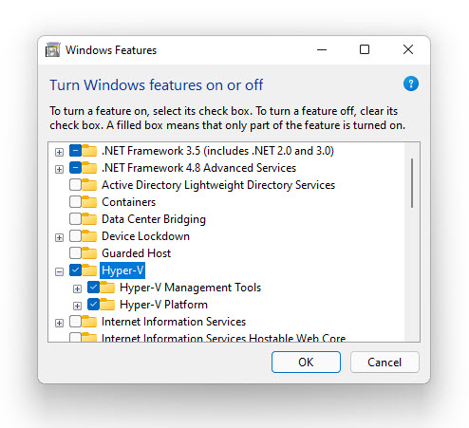Select the Containers item label
Viewport: 469px width, 428px height.
129,202
